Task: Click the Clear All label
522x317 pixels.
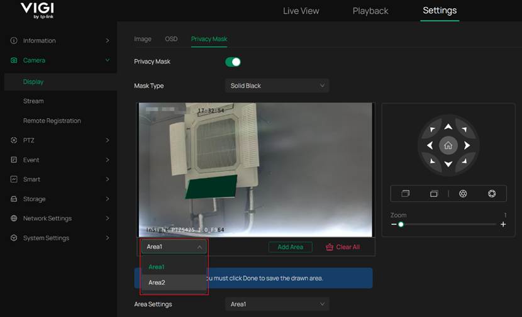Action: pyautogui.click(x=348, y=247)
